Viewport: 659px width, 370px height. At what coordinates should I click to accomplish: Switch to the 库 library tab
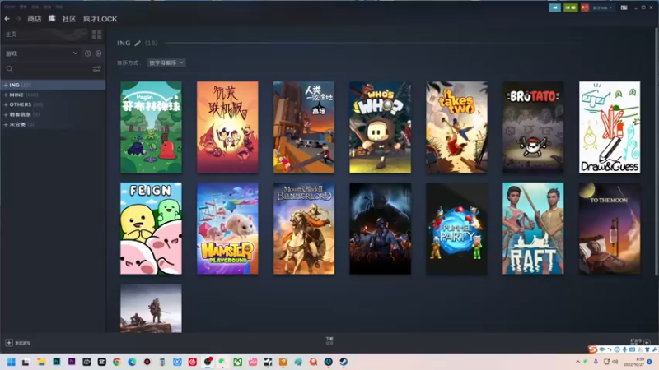[52, 18]
